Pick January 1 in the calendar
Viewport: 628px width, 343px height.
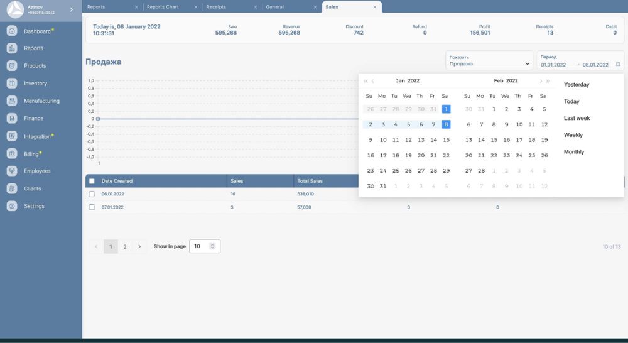(x=446, y=109)
